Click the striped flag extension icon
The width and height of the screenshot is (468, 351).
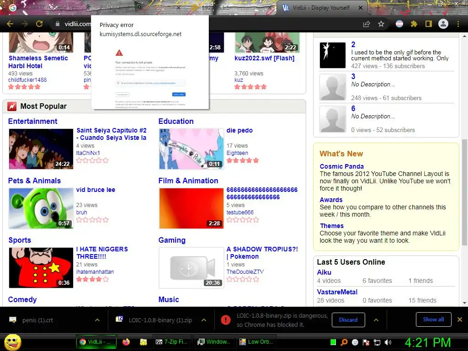coord(399,24)
